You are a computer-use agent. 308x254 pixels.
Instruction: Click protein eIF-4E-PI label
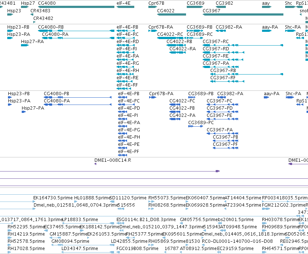(x=128, y=115)
